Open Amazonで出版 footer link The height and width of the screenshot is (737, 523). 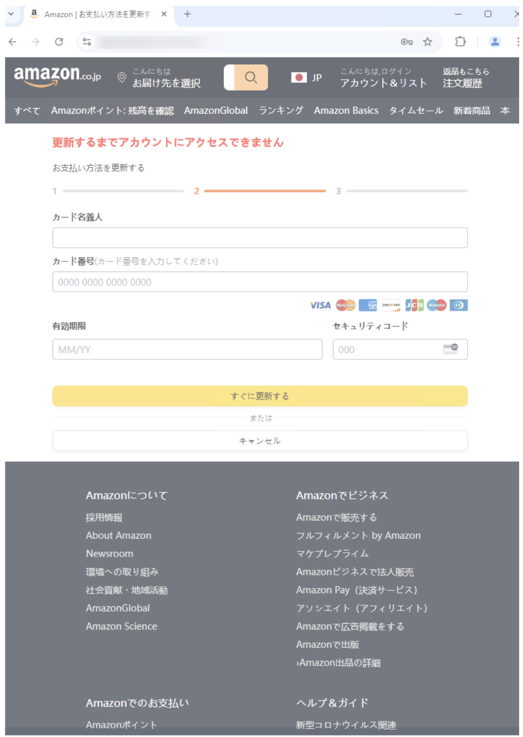(x=328, y=644)
